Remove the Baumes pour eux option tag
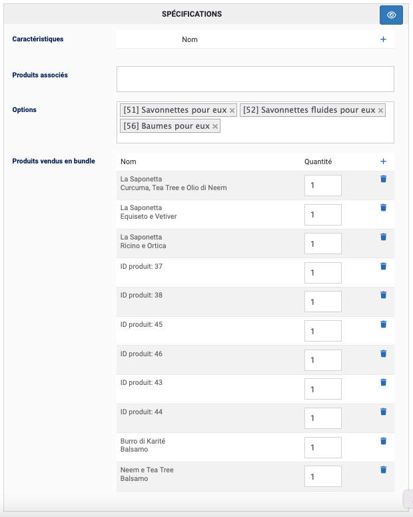This screenshot has height=517, width=413. pyautogui.click(x=215, y=127)
